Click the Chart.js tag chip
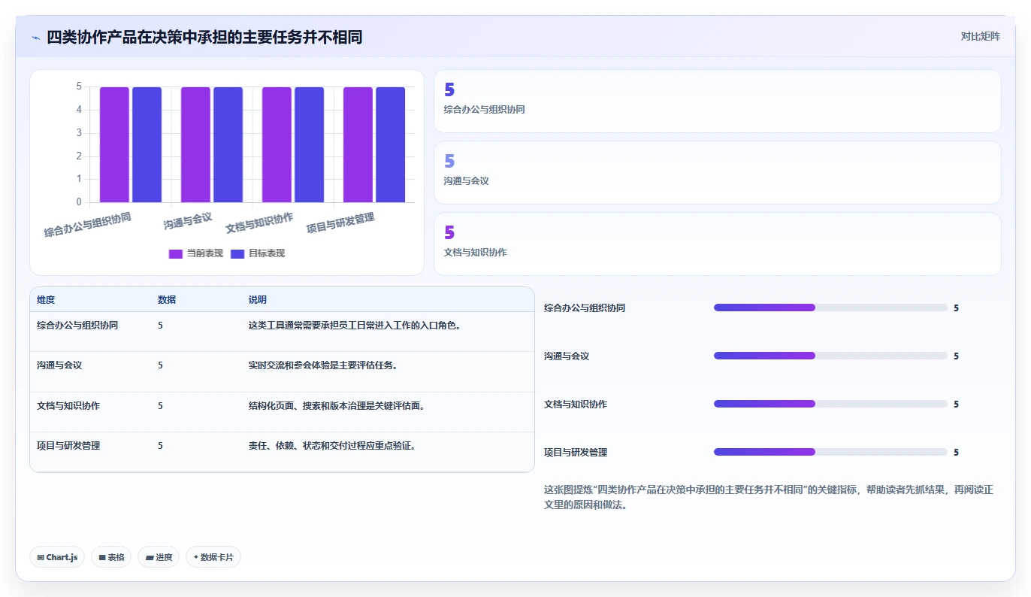This screenshot has width=1031, height=597. click(57, 557)
